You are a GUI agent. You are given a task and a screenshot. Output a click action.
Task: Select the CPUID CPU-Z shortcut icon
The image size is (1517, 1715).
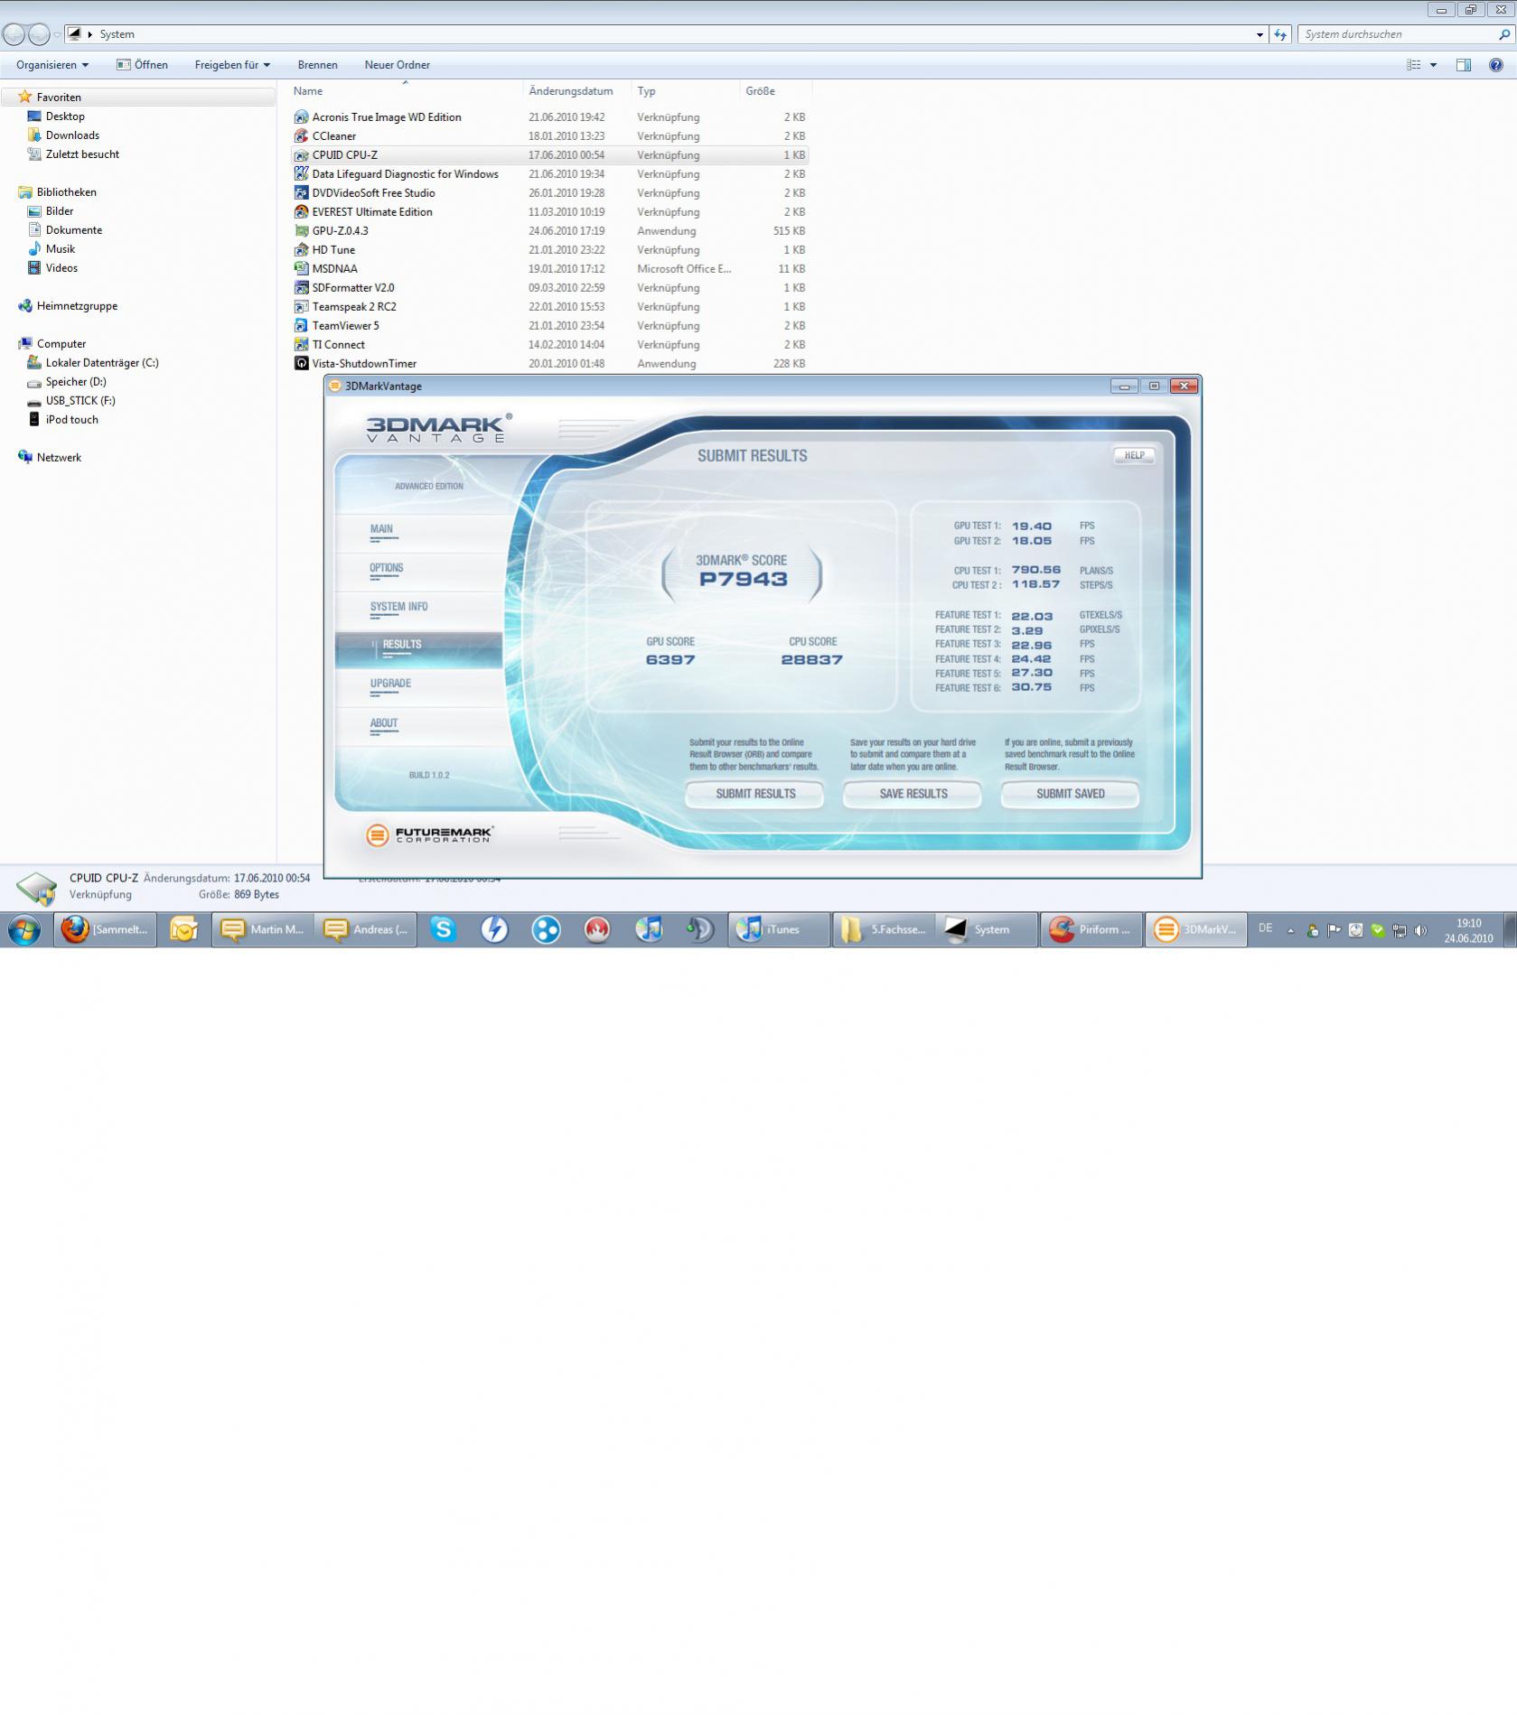(302, 155)
